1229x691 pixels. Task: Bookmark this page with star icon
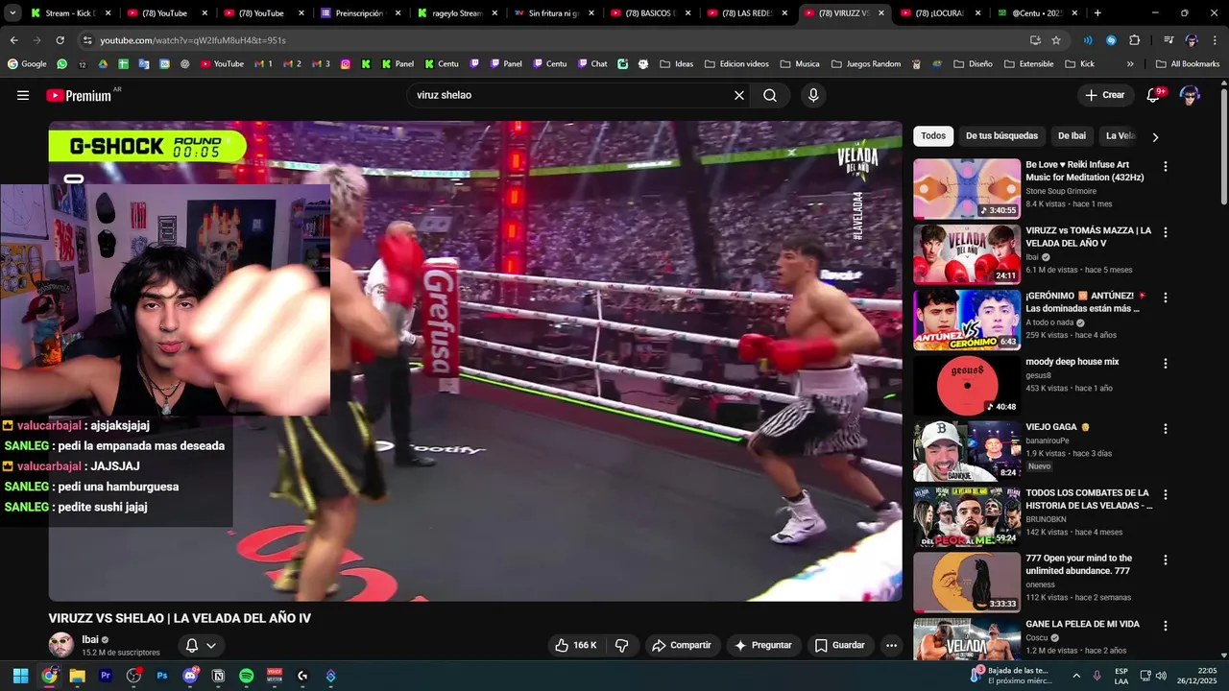point(1056,40)
